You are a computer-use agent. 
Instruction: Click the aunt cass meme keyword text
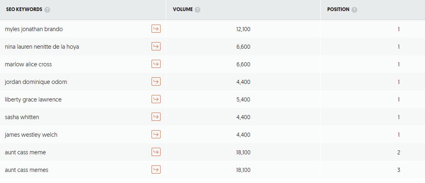[25, 152]
